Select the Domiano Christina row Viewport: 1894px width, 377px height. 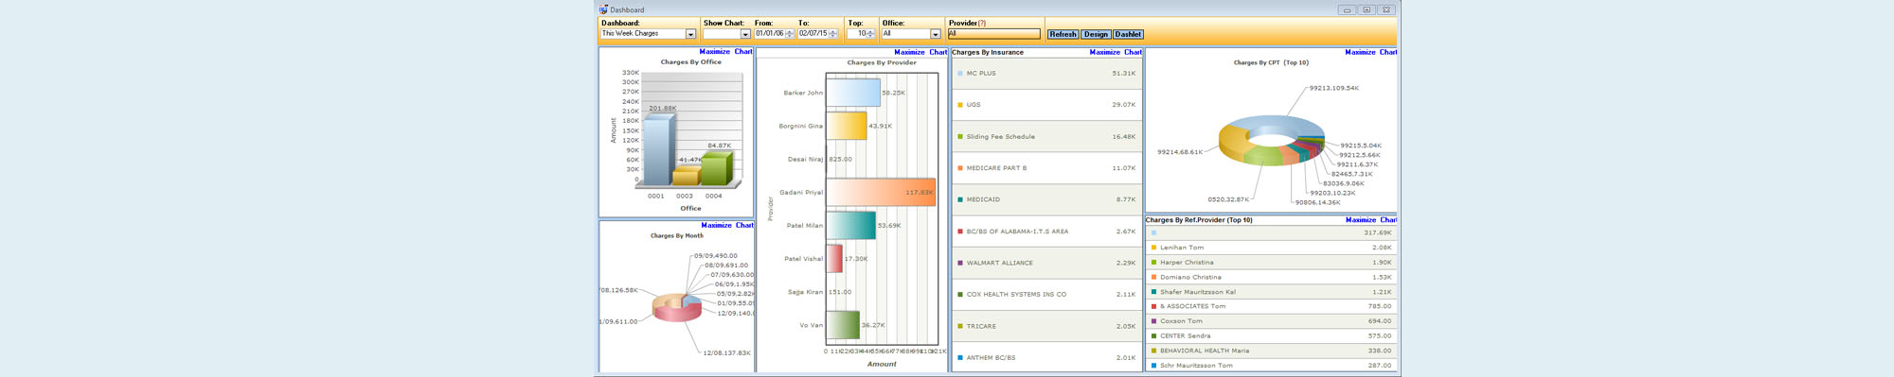pos(1271,277)
